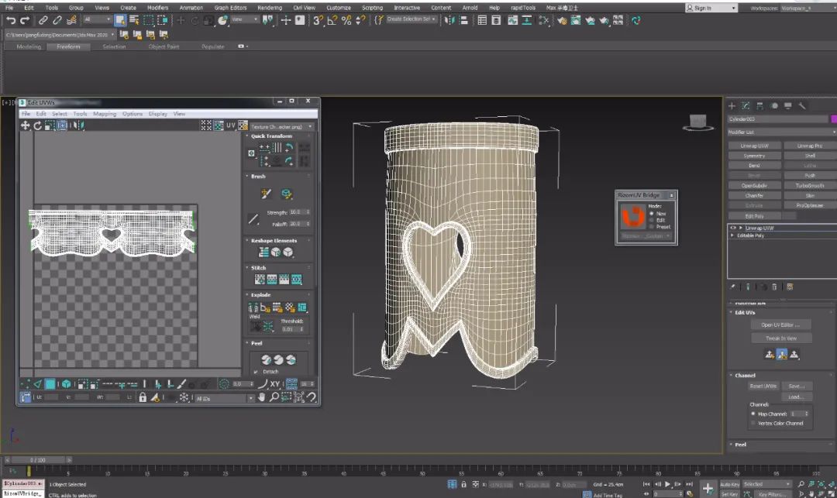The width and height of the screenshot is (837, 498).
Task: Select the Edit mode radio button
Action: click(x=653, y=220)
